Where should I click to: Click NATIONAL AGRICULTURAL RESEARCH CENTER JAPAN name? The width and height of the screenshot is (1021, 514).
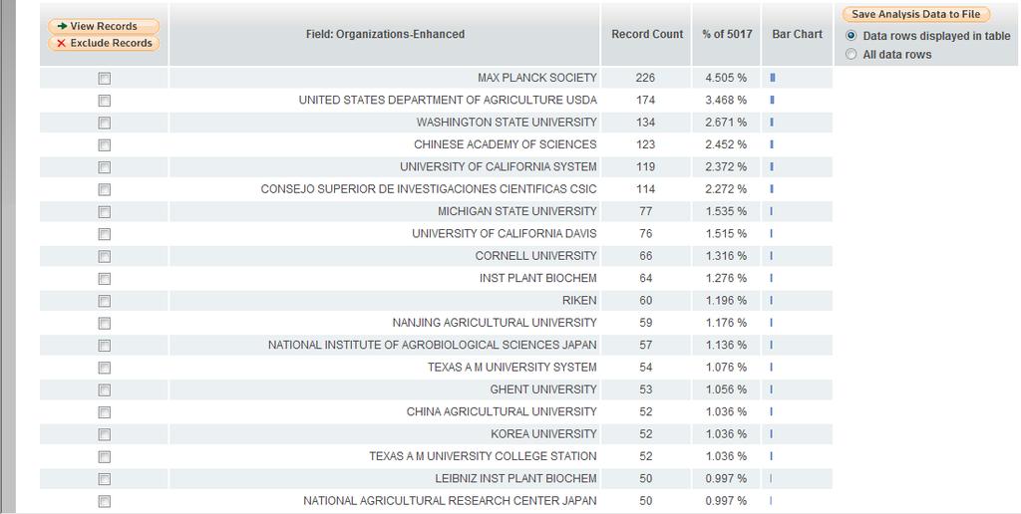[x=450, y=500]
